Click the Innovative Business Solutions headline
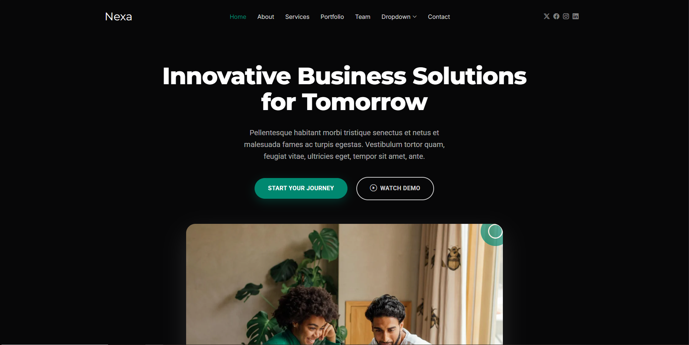 click(x=344, y=89)
